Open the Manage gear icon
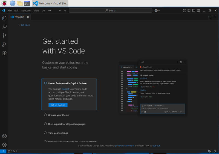 pos(4,145)
